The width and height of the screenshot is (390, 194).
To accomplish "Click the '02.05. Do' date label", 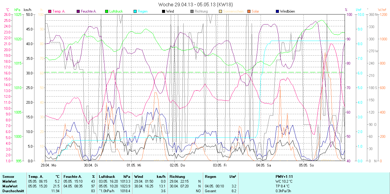I will coord(177,165).
